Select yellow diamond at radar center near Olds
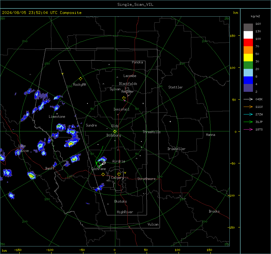This screenshot has height=254, width=271. (115, 132)
